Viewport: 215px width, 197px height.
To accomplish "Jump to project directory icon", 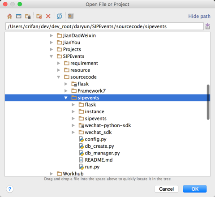I will pos(28,16).
